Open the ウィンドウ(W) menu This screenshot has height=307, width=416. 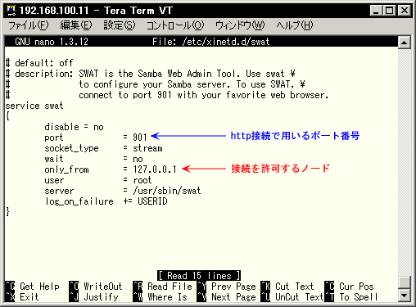pyautogui.click(x=240, y=25)
